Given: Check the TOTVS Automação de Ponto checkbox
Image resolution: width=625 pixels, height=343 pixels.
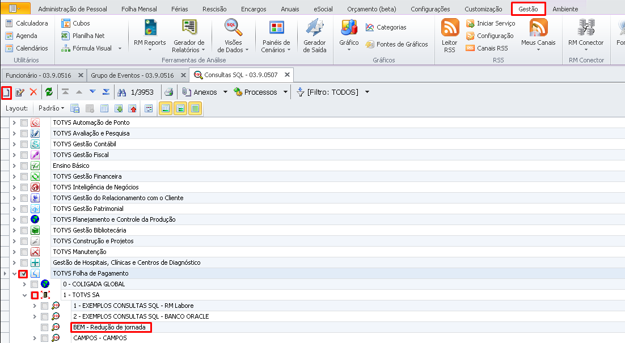Looking at the screenshot, I should click(x=24, y=122).
